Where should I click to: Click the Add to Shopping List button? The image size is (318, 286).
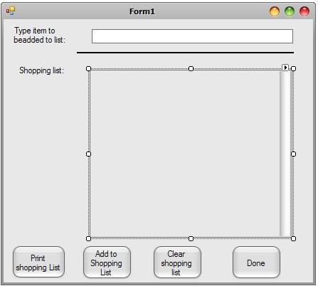[x=107, y=263]
